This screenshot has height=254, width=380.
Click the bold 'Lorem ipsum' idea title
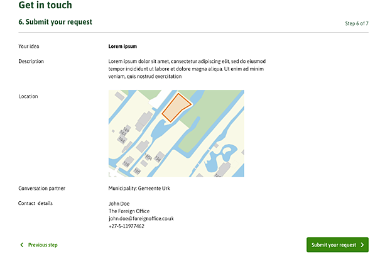[x=122, y=47]
